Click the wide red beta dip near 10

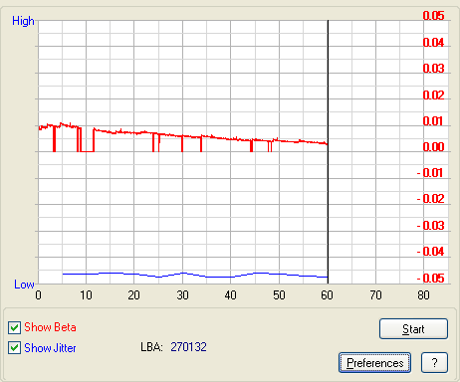[x=88, y=140]
